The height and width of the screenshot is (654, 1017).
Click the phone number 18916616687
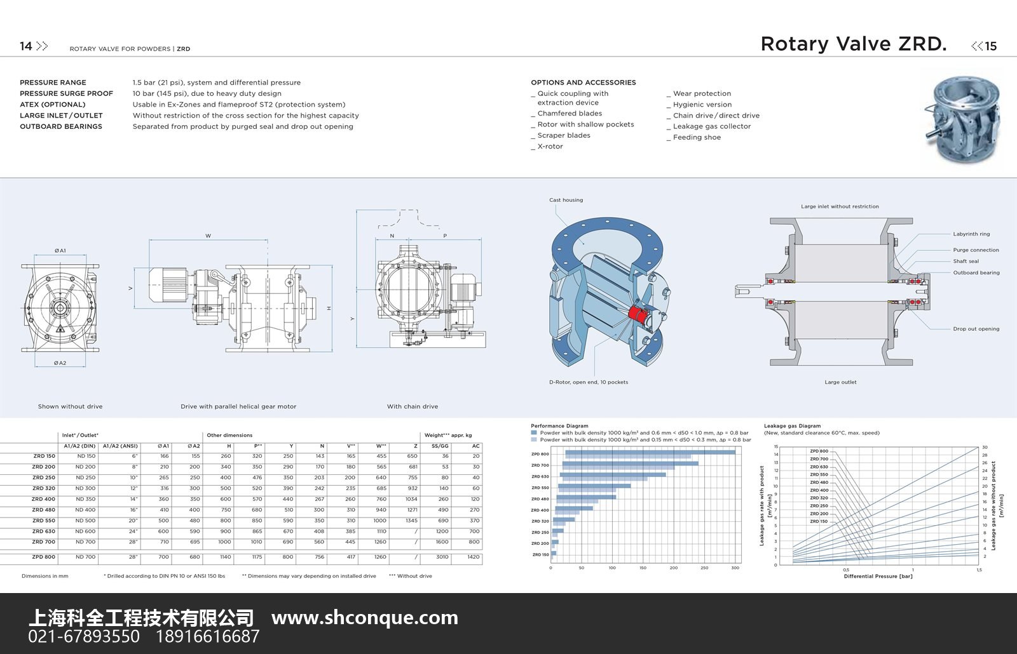coord(208,636)
